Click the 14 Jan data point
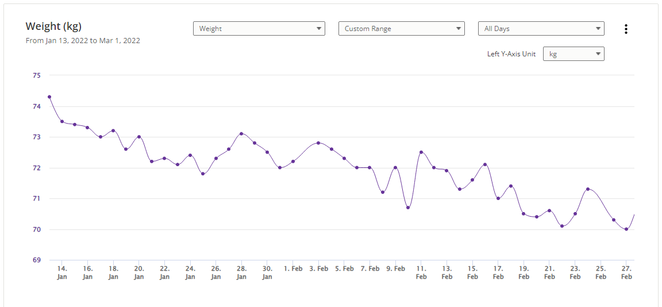The image size is (662, 307). click(x=62, y=121)
